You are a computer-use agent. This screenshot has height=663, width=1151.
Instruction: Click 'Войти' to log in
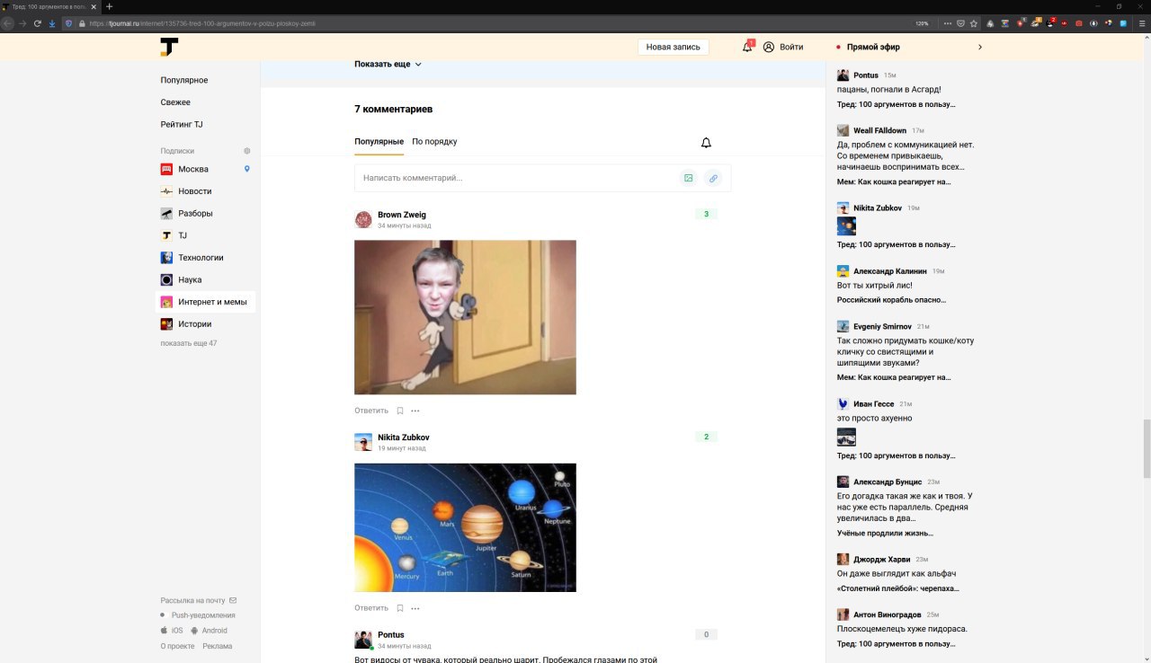[783, 47]
